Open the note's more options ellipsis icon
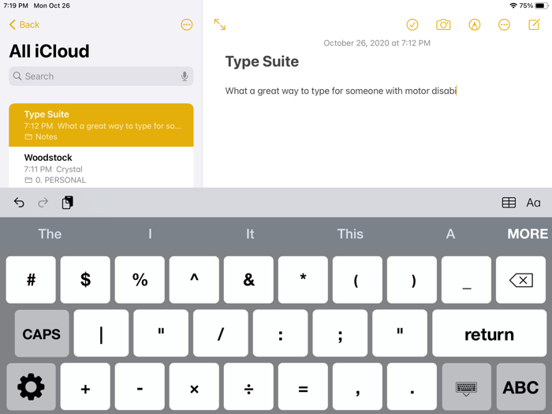This screenshot has height=414, width=552. [x=504, y=24]
